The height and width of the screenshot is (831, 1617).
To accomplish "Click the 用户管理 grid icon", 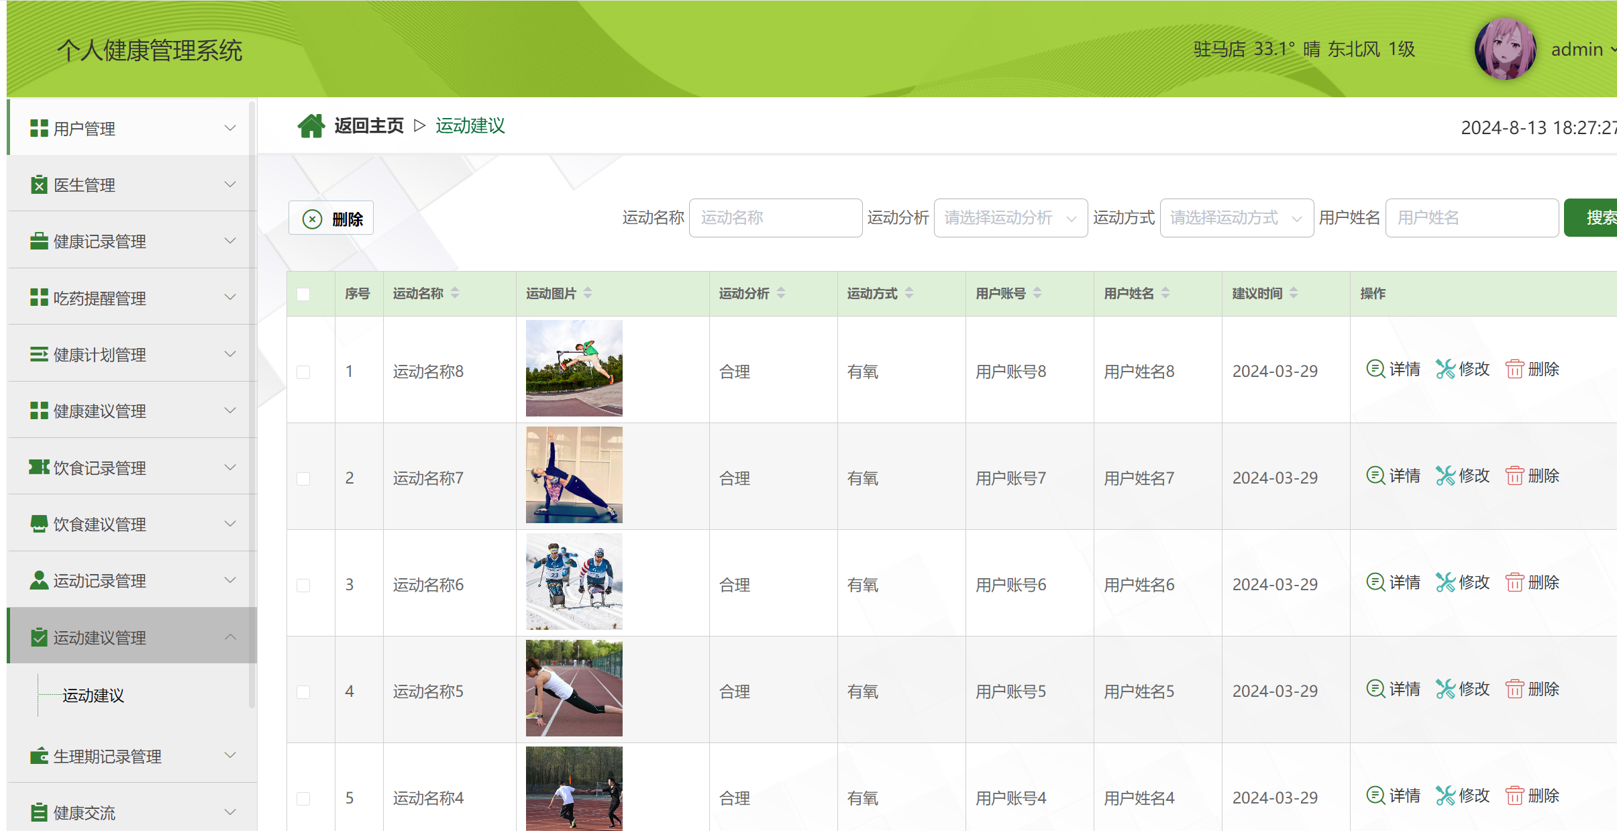I will click(x=39, y=128).
